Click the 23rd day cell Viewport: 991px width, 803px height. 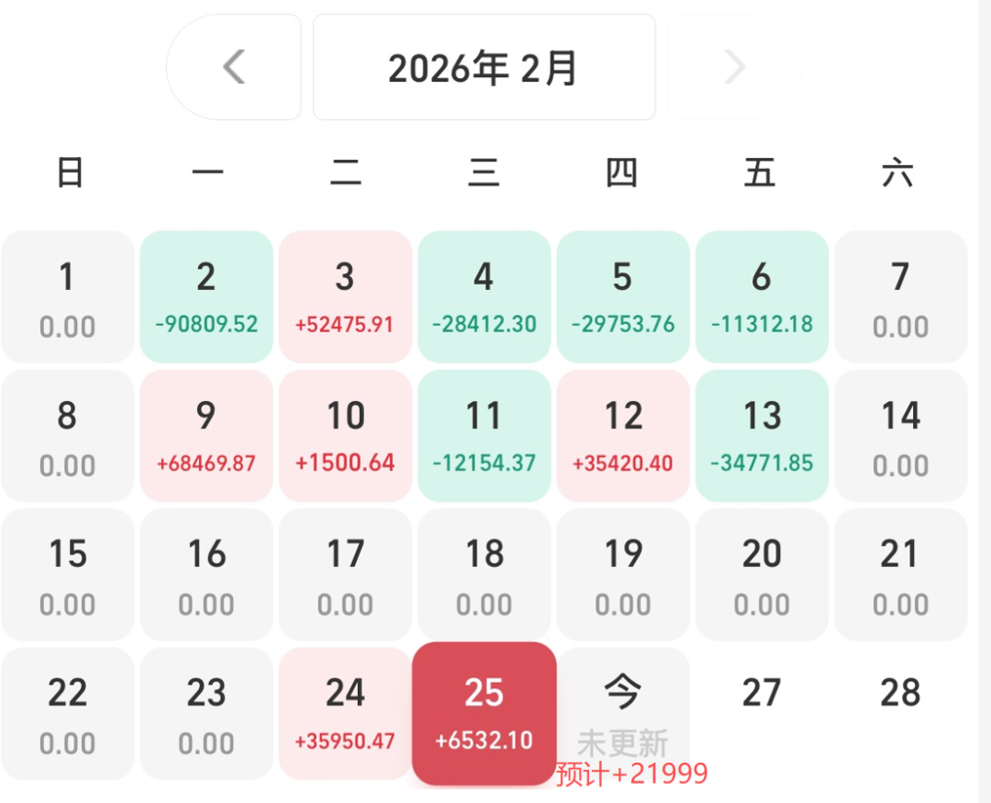coord(206,714)
